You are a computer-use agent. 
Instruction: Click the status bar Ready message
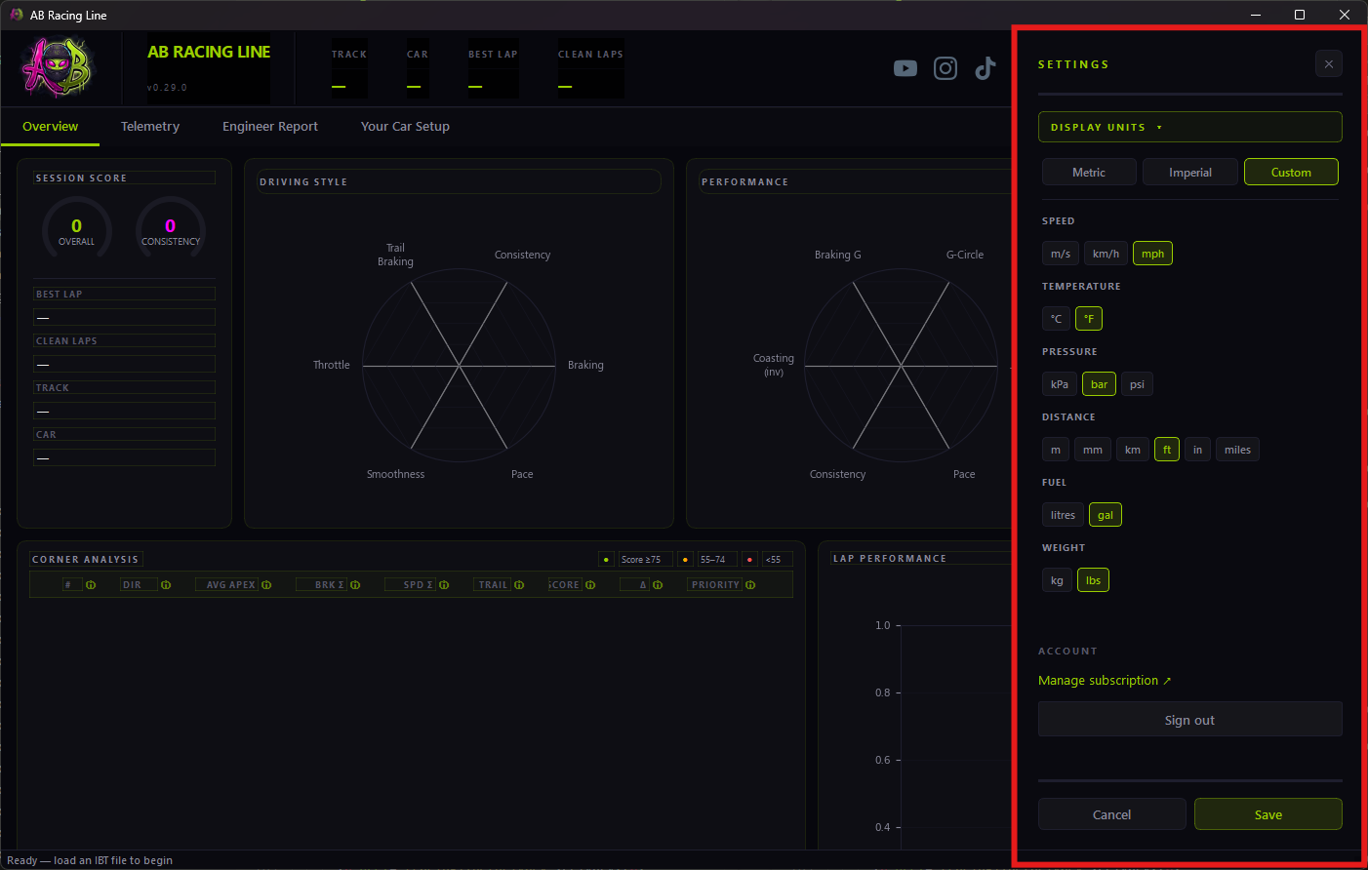click(x=90, y=860)
